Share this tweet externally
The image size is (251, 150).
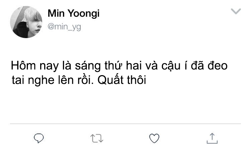[x=212, y=138]
